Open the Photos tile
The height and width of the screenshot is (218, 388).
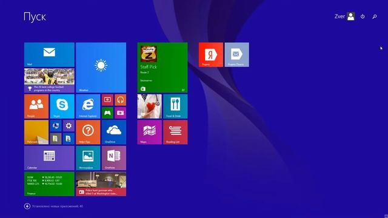click(x=88, y=158)
